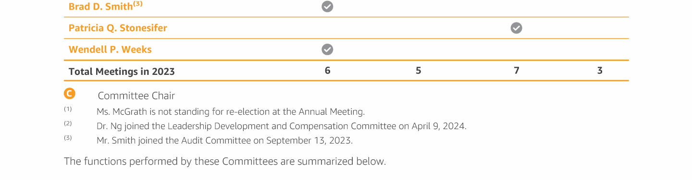Click the Committee Chair legend text

click(x=136, y=96)
